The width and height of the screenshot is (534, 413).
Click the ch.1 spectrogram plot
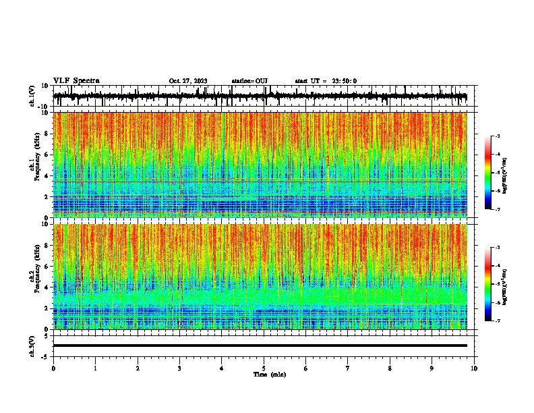[x=260, y=165]
